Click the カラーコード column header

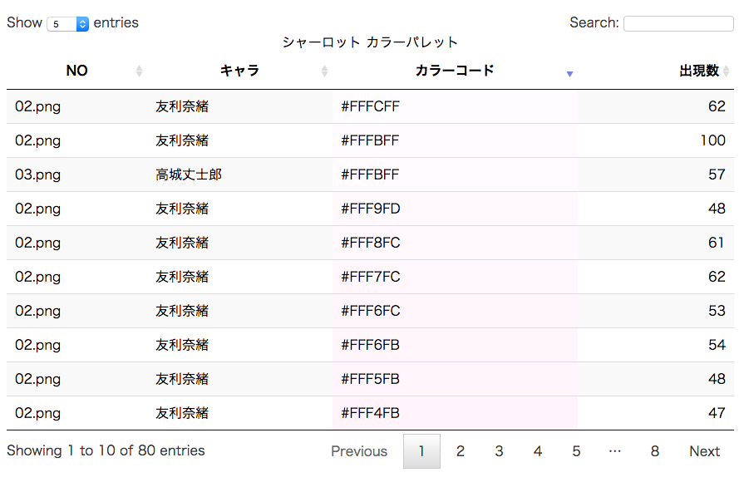455,71
